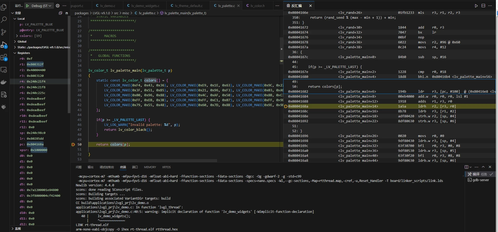Open the debug console panel tab
Image resolution: width=498 pixels, height=232 pixels.
(107, 167)
